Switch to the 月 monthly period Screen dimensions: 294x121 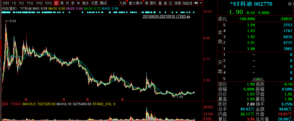67,3
